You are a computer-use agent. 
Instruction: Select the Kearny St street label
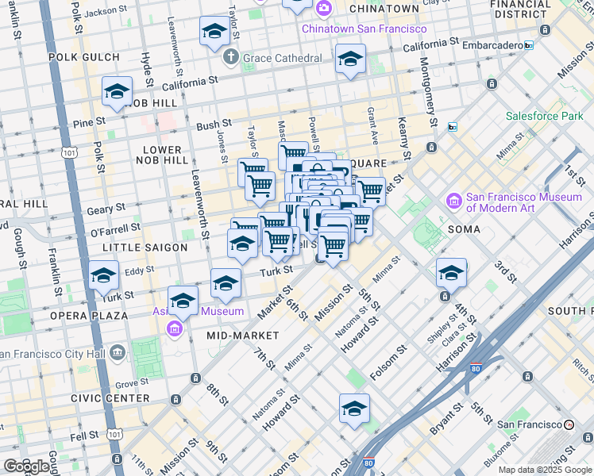tap(404, 138)
